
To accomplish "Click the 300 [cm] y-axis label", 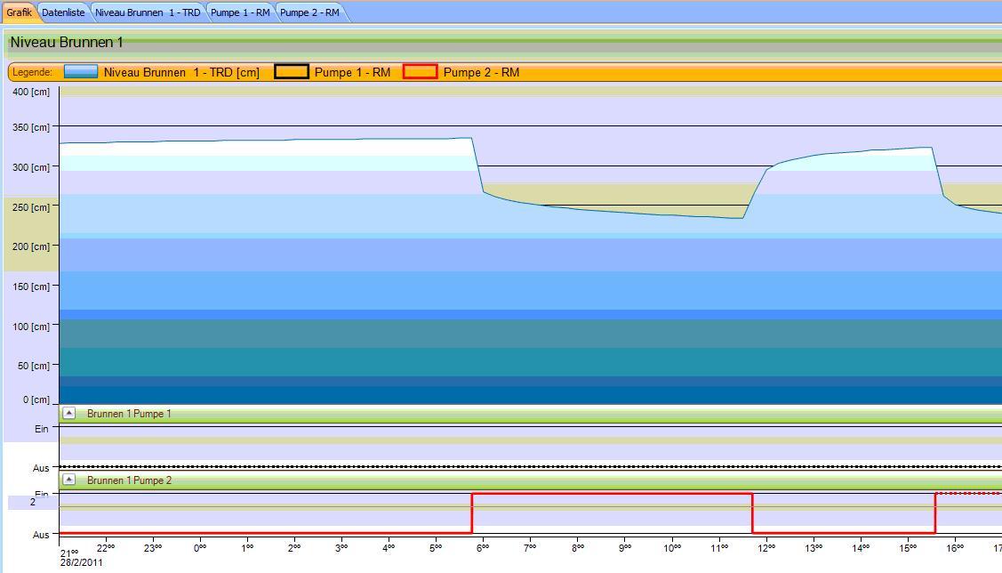I will [32, 167].
